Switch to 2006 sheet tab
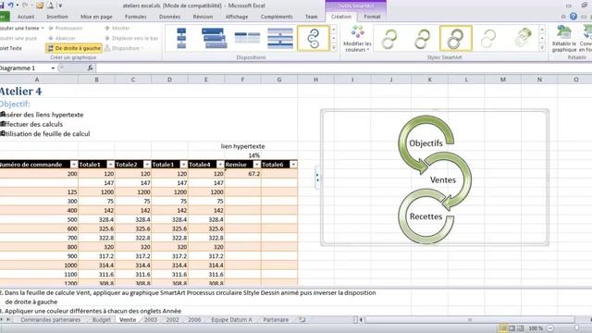 (194, 320)
